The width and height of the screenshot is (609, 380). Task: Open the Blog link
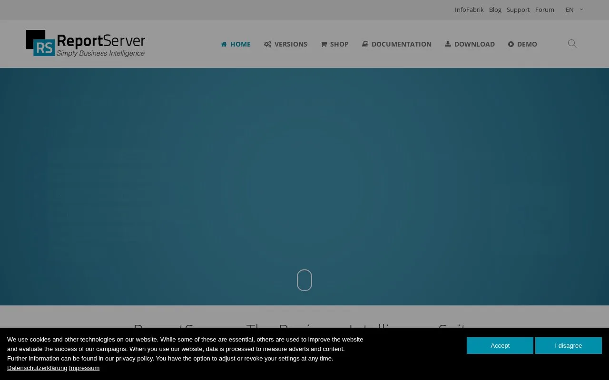[x=495, y=9]
